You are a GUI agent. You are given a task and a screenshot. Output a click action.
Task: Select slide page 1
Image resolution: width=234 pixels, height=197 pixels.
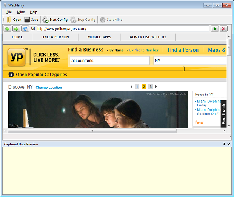(x=137, y=87)
